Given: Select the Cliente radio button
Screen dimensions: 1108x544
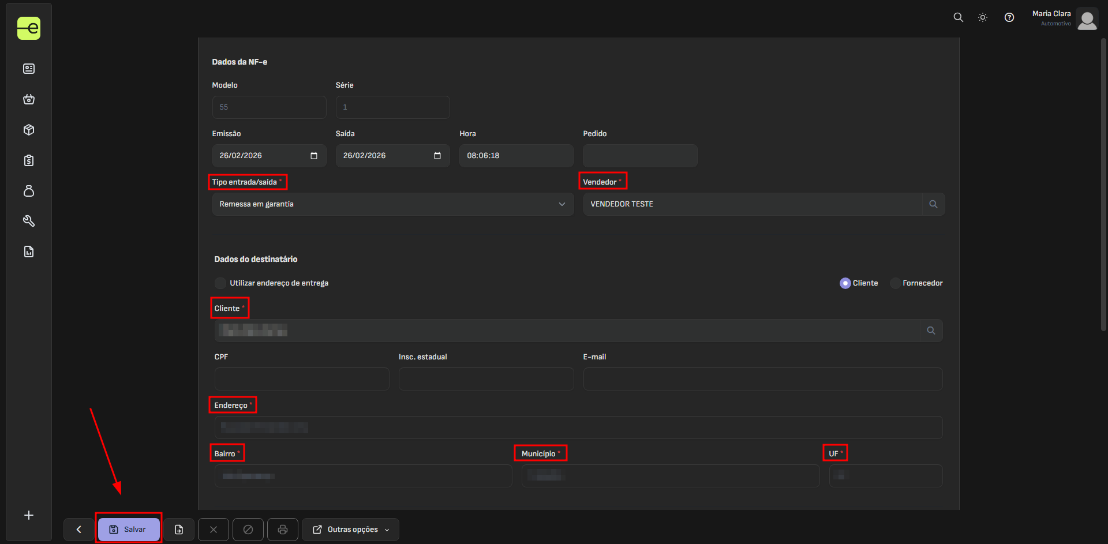Looking at the screenshot, I should 845,283.
